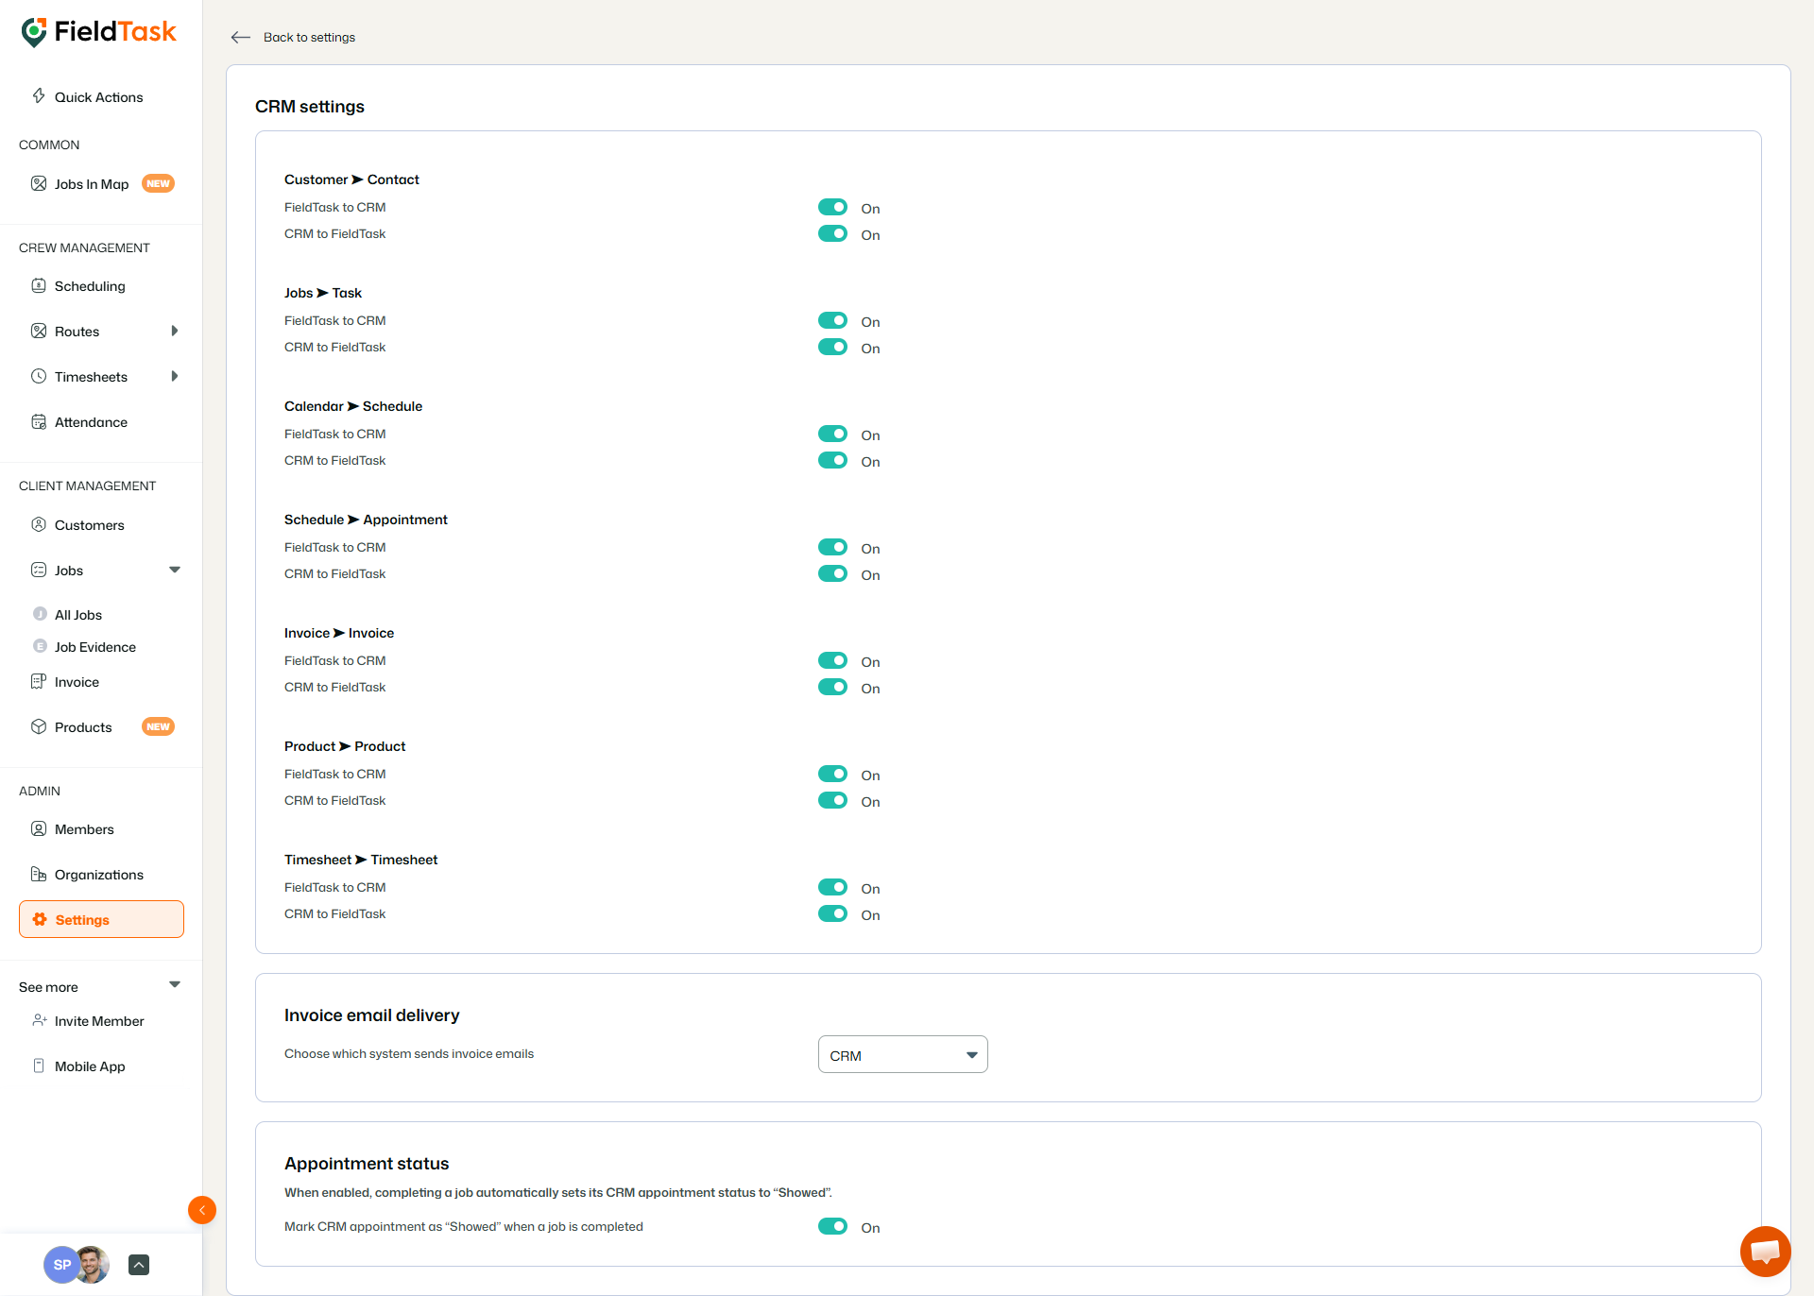Toggle Calendar Schedule CRM to FieldTask sync
Viewport: 1814px width, 1296px height.
pyautogui.click(x=832, y=460)
